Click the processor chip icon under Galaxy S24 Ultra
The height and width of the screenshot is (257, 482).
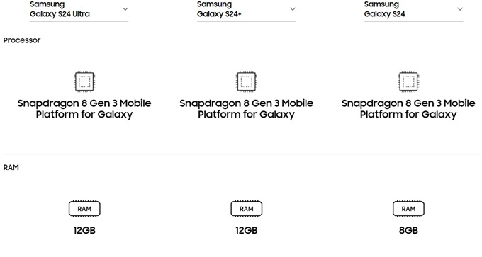tap(84, 81)
